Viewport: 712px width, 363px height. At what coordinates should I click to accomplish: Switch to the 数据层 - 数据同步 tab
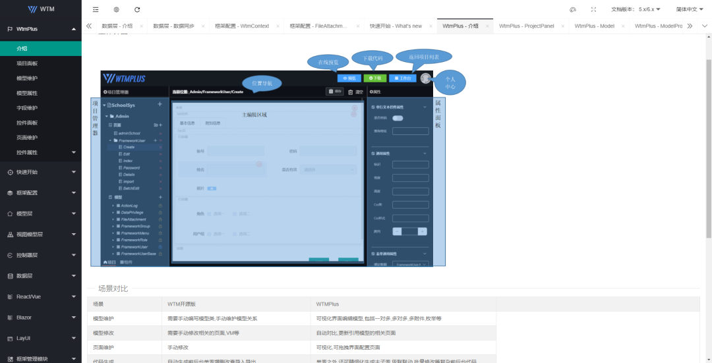point(173,26)
